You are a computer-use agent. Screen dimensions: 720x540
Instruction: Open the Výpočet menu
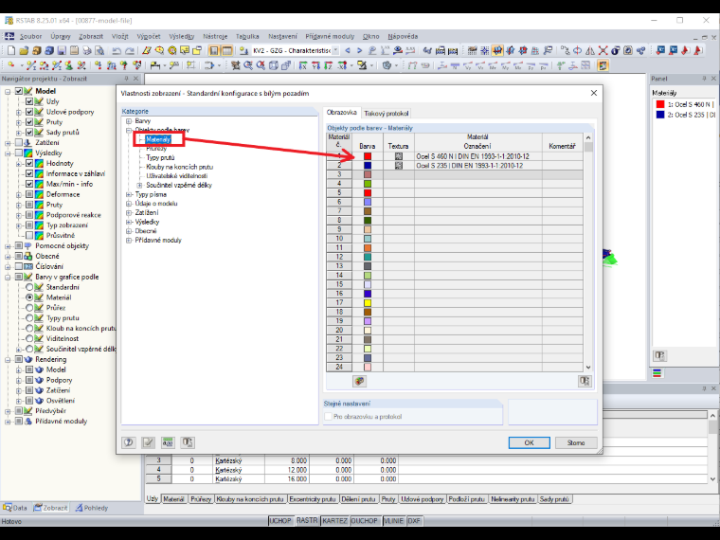coord(149,36)
